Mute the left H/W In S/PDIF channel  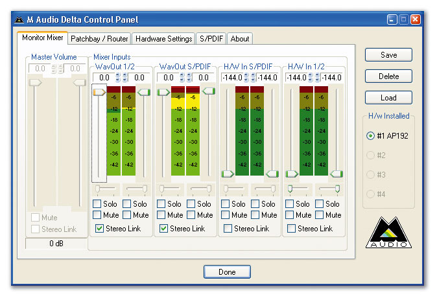tap(225, 214)
